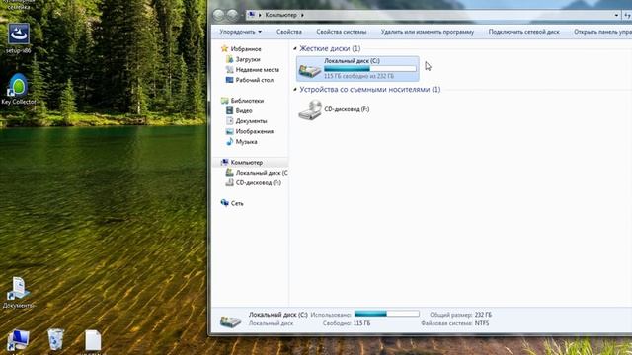Click the "Общий размер: 232 ГБ" status text

click(x=460, y=315)
